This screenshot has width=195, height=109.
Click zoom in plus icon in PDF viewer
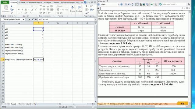point(122,4)
